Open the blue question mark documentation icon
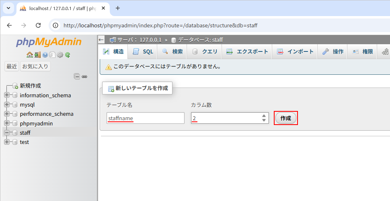Viewport: 390px width, 201px height. point(45,55)
